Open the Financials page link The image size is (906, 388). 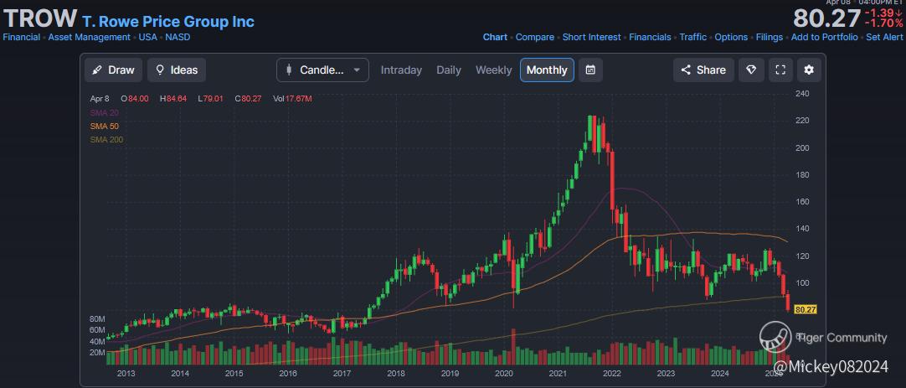(650, 37)
